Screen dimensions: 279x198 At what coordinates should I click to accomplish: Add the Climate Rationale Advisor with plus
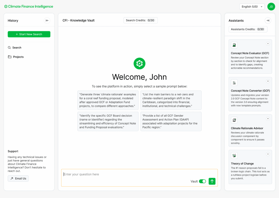(x=268, y=119)
